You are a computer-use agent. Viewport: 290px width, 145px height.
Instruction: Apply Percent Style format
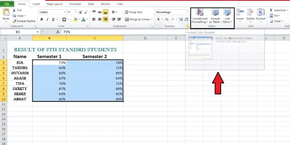(167, 19)
